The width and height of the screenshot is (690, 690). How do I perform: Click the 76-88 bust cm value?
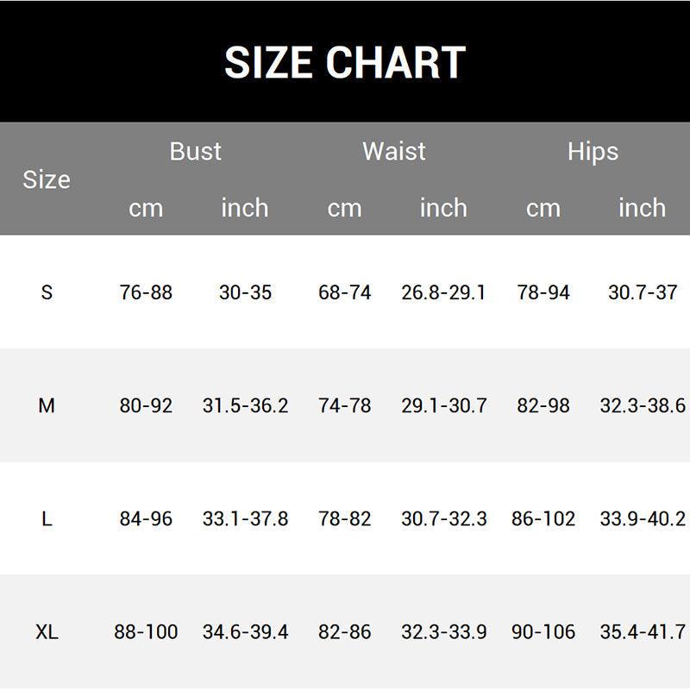146,292
